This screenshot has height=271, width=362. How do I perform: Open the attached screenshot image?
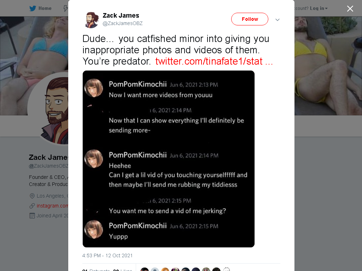[x=169, y=159]
